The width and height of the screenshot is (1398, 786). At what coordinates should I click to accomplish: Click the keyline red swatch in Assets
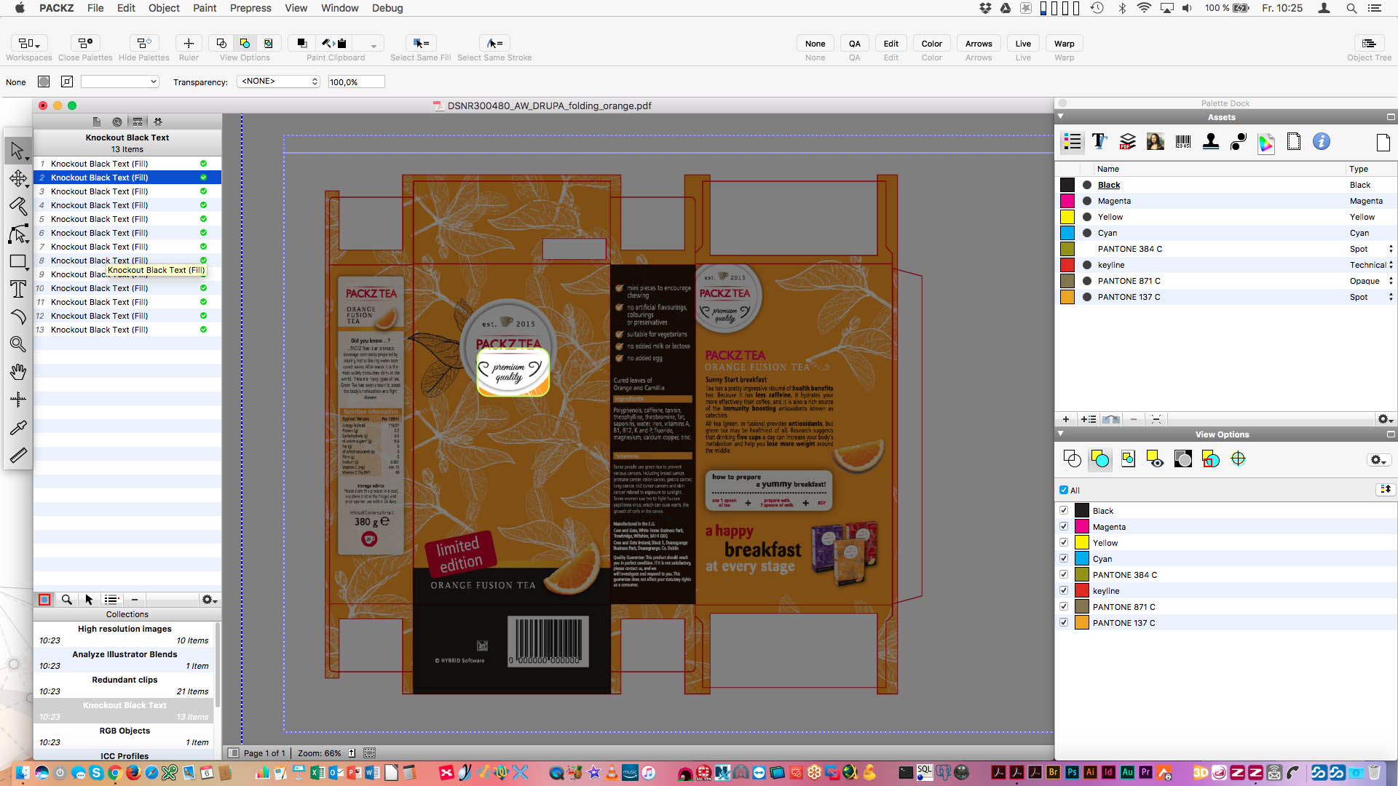[1067, 265]
